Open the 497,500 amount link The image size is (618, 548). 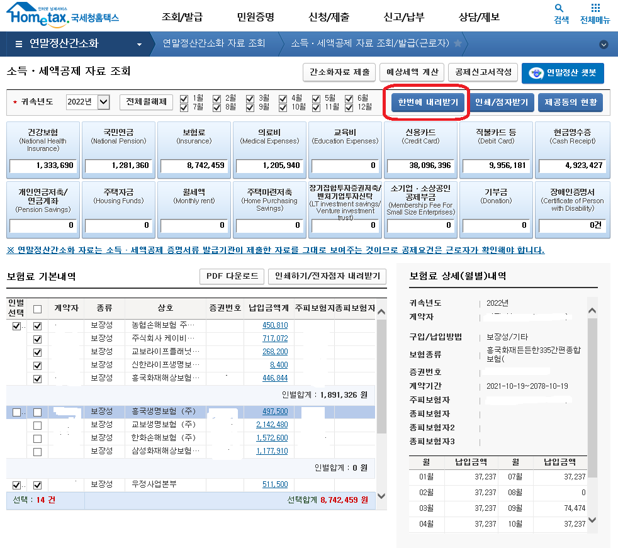click(x=275, y=411)
